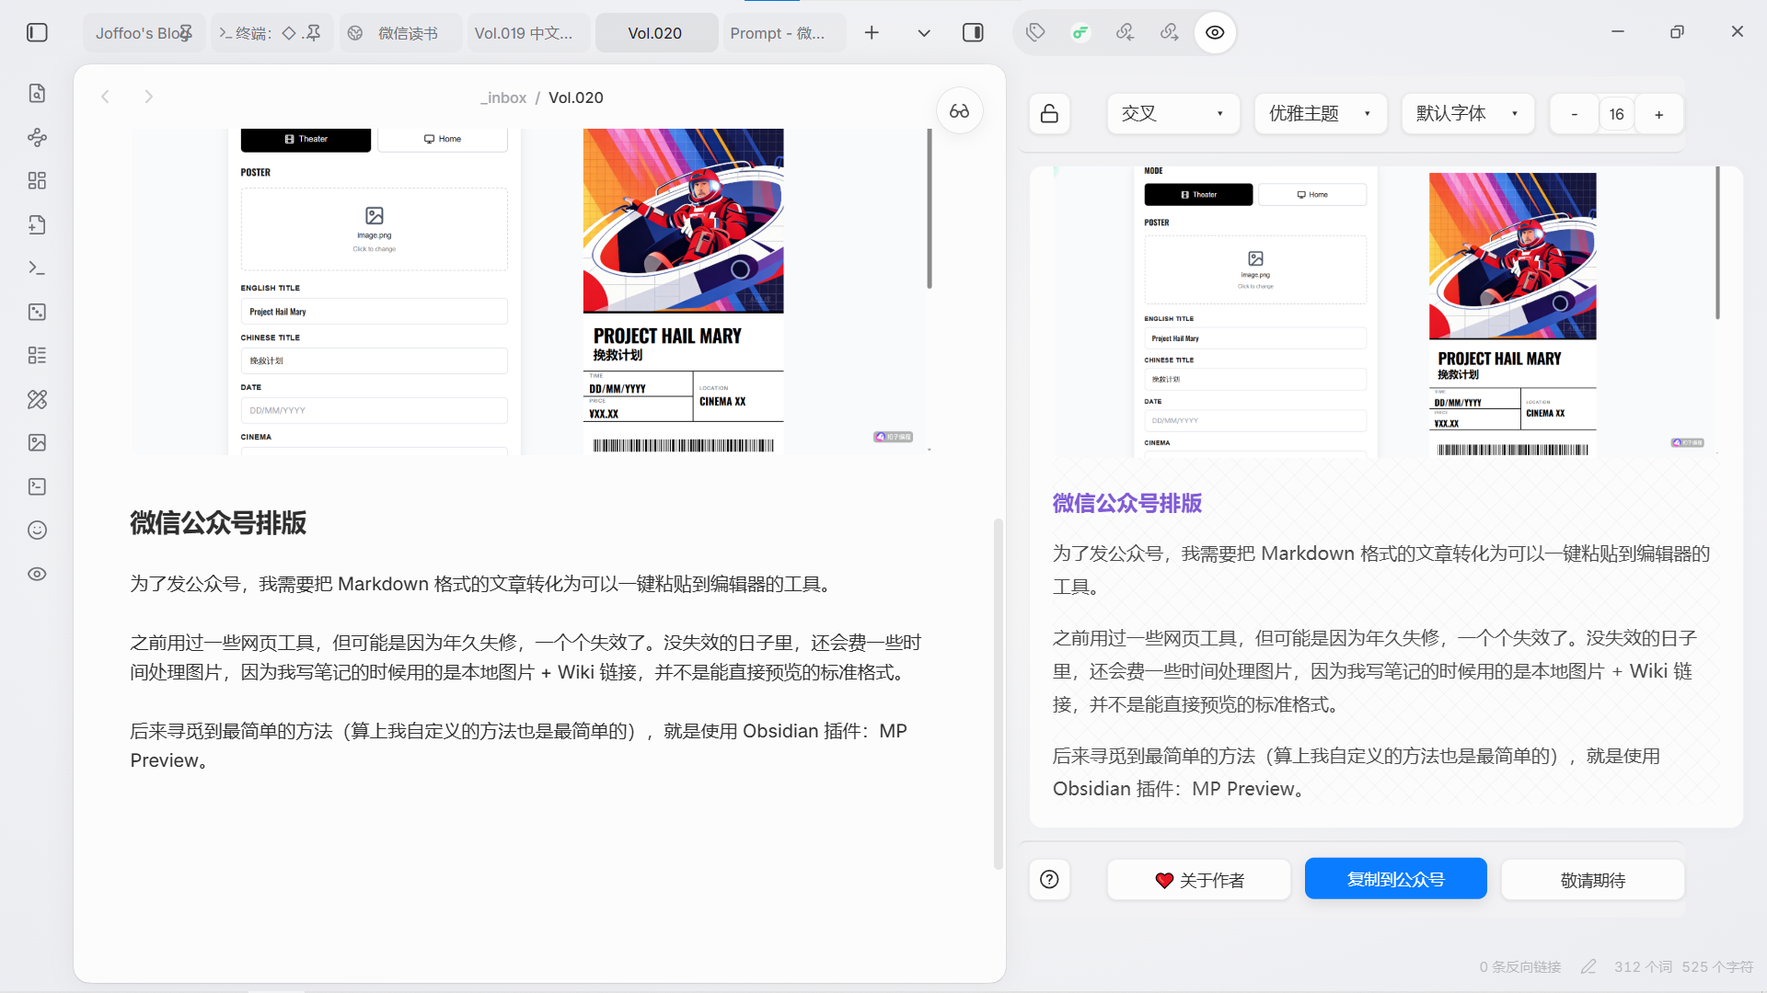Open the canvas grid icon in sidebar
This screenshot has width=1767, height=993.
37,180
